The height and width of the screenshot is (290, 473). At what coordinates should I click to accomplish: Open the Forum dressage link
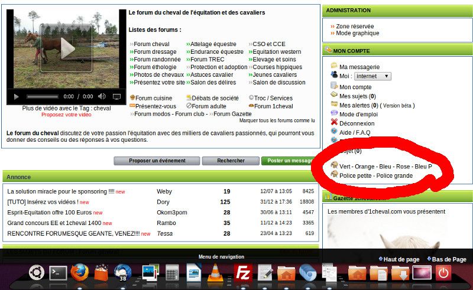tap(155, 52)
